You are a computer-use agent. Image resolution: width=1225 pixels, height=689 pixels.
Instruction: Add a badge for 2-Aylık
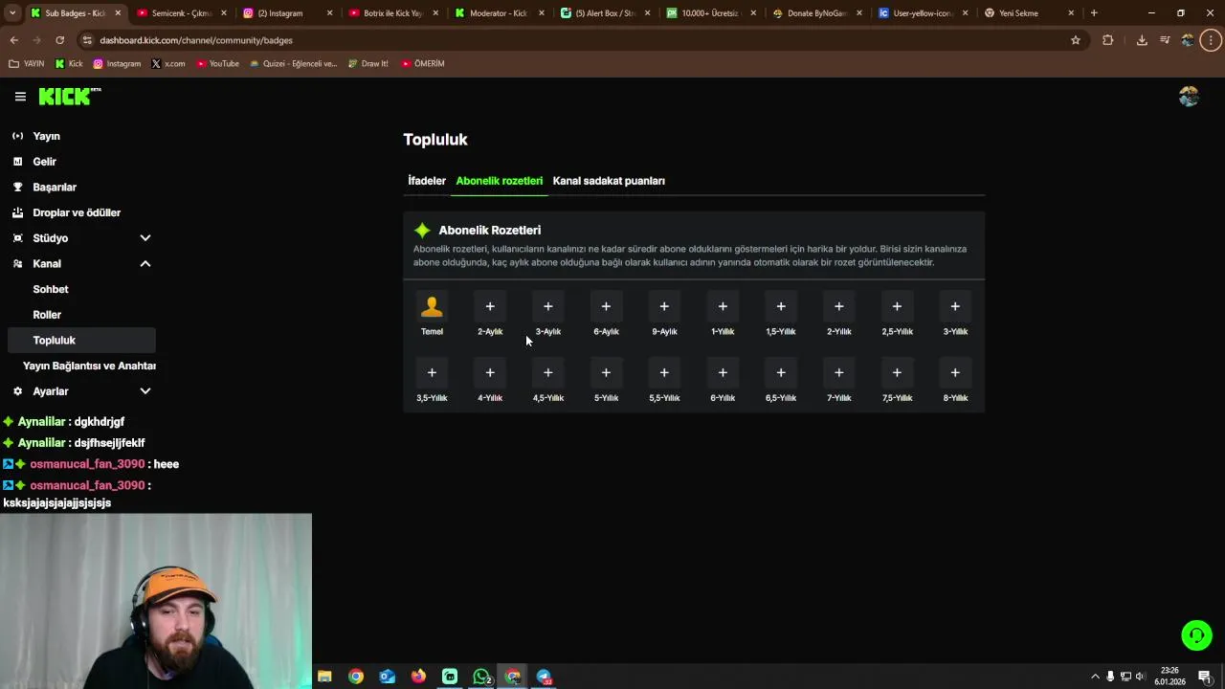pyautogui.click(x=490, y=306)
